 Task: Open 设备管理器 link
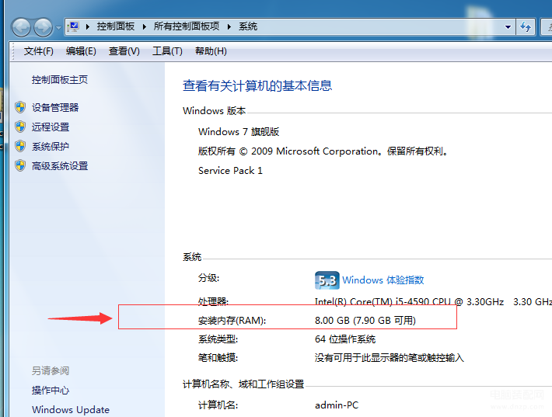55,108
